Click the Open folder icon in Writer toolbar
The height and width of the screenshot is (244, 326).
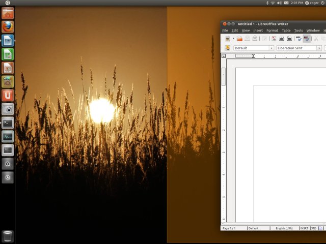click(x=239, y=39)
